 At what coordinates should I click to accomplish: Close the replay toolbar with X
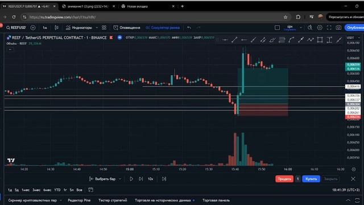[x=353, y=179]
